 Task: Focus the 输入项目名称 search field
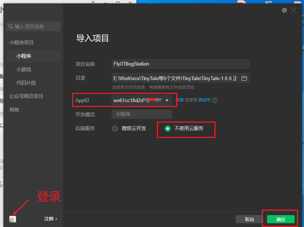click(x=33, y=26)
